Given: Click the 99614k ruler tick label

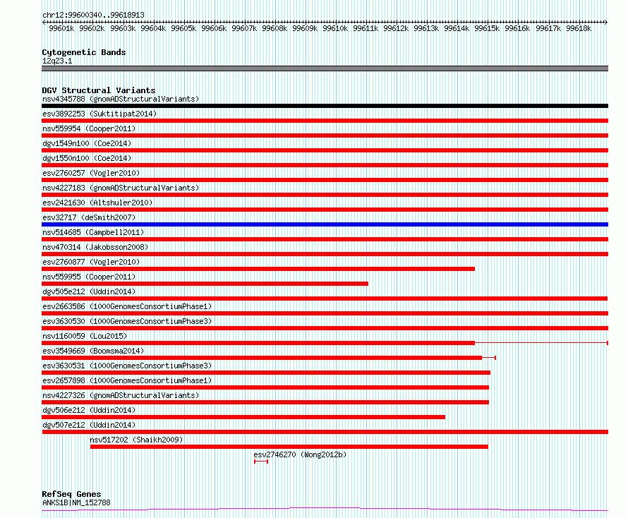Looking at the screenshot, I should pos(457,28).
